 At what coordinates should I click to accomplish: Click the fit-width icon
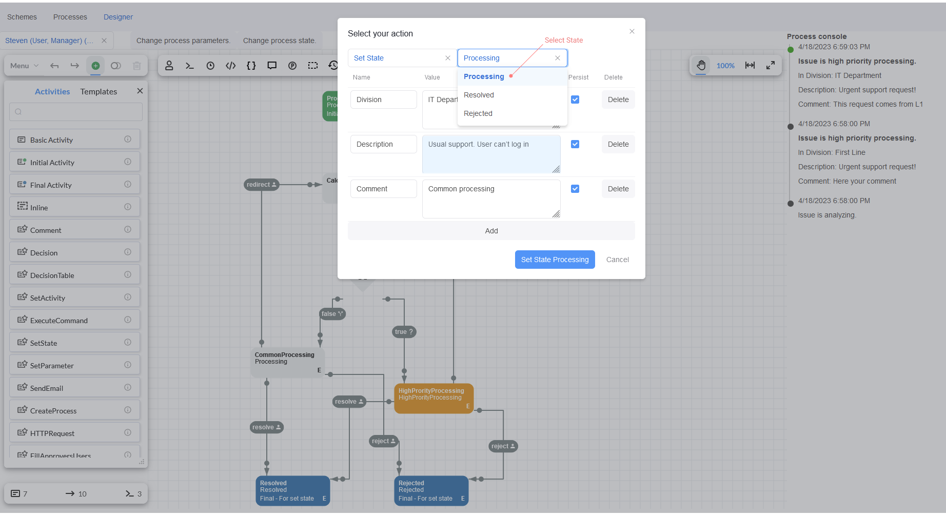(750, 66)
